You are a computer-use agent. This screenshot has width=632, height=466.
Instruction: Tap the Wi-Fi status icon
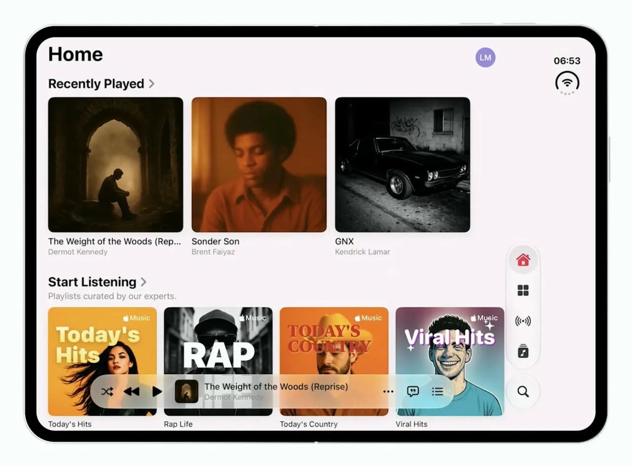point(567,82)
